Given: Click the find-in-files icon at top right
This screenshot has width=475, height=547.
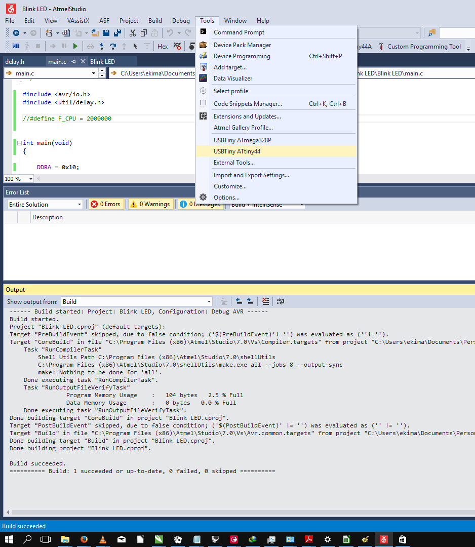Looking at the screenshot, I should point(432,33).
